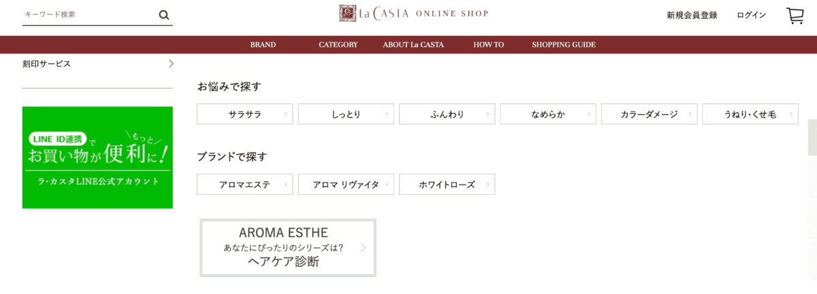Select the ふんわり option
The width and height of the screenshot is (817, 294).
pyautogui.click(x=447, y=114)
